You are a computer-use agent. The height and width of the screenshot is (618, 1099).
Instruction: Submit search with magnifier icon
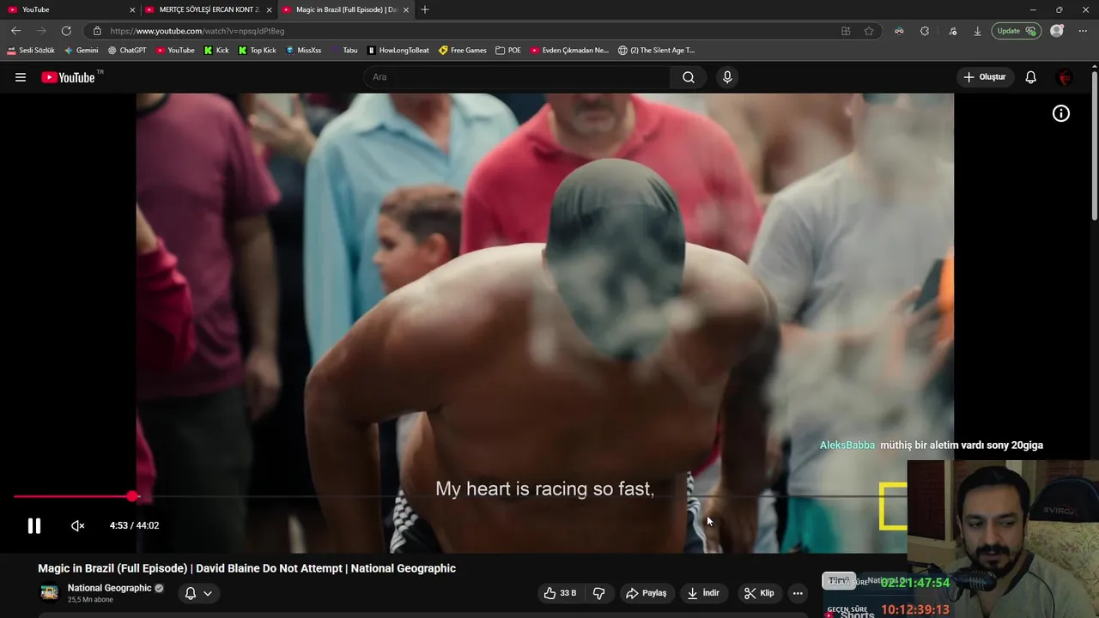click(x=689, y=77)
